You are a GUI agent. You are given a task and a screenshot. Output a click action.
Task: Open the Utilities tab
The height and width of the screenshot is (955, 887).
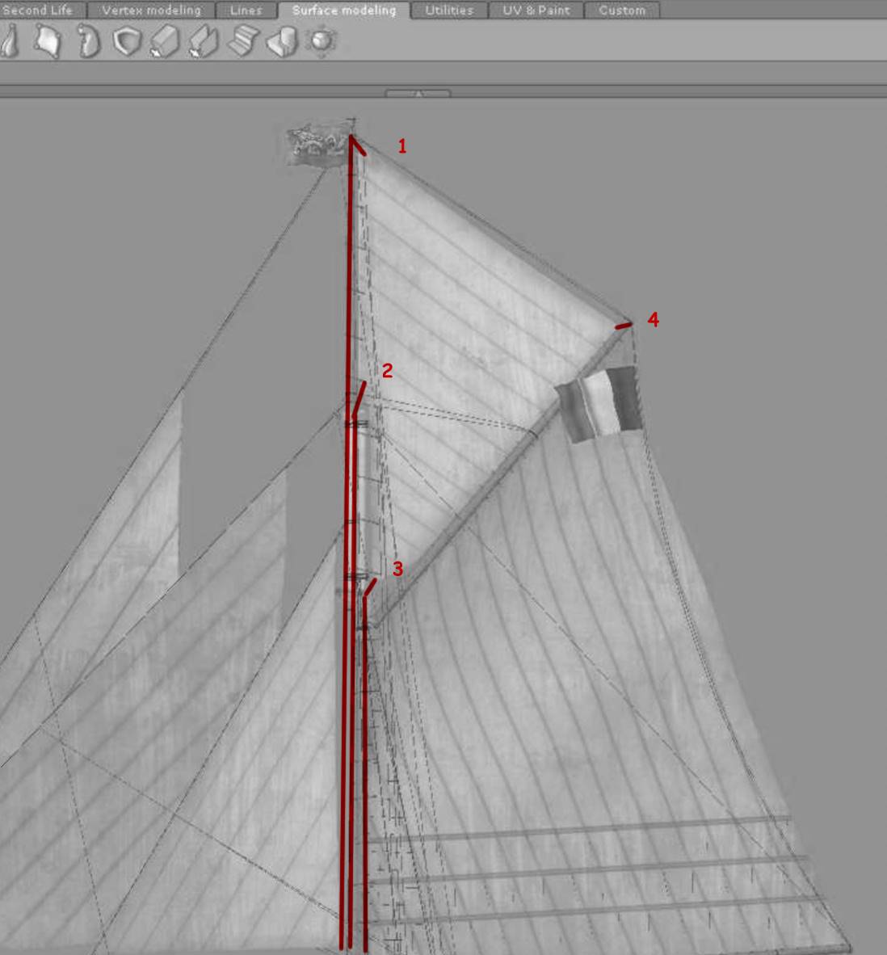coord(449,10)
